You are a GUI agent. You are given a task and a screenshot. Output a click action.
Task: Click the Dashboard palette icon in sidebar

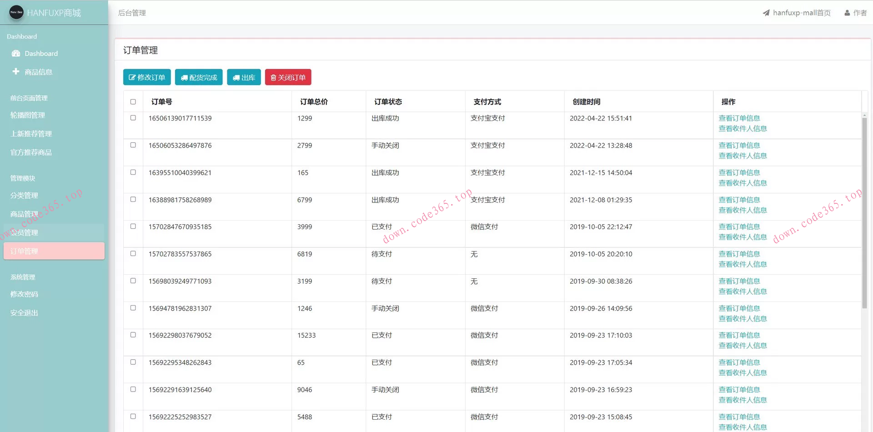coord(16,53)
